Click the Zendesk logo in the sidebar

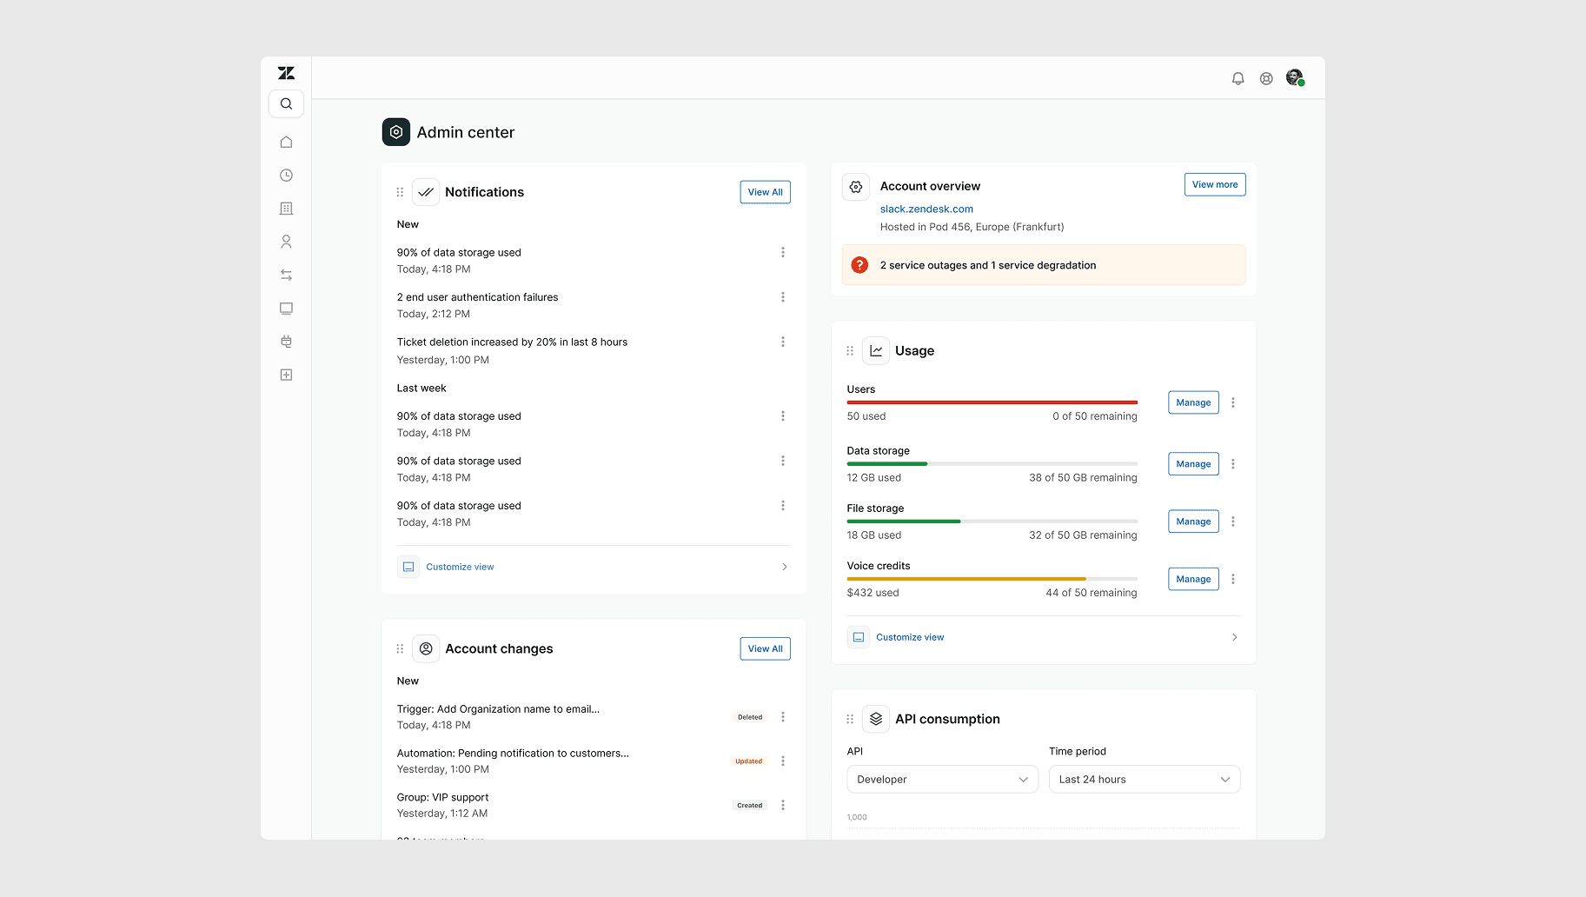[286, 73]
